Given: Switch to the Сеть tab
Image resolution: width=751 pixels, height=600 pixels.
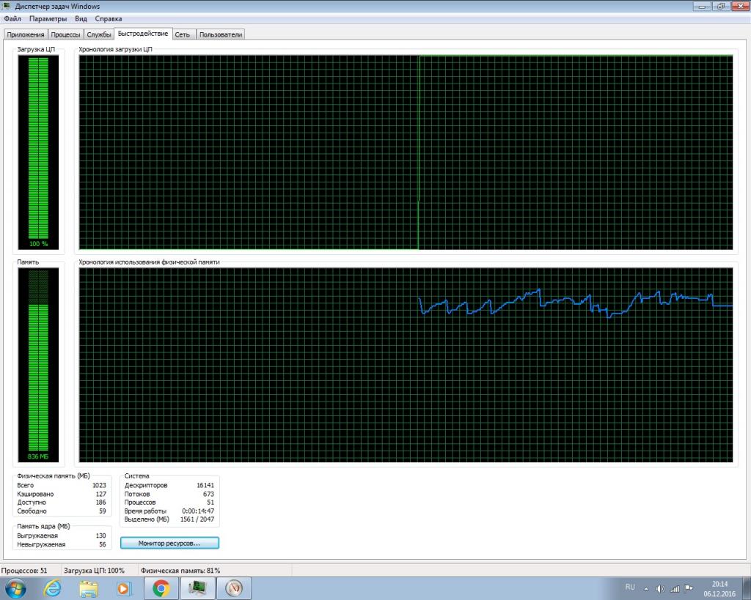Looking at the screenshot, I should click(x=183, y=34).
